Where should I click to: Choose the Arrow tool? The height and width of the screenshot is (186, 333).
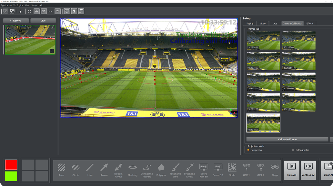[104, 170]
